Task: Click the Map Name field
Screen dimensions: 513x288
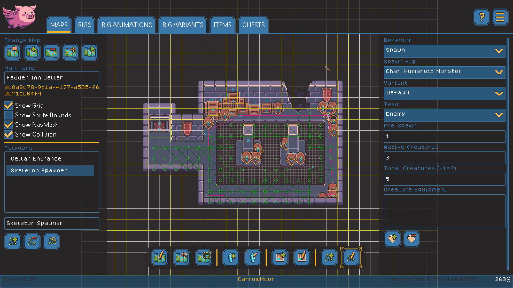Action: tap(52, 78)
